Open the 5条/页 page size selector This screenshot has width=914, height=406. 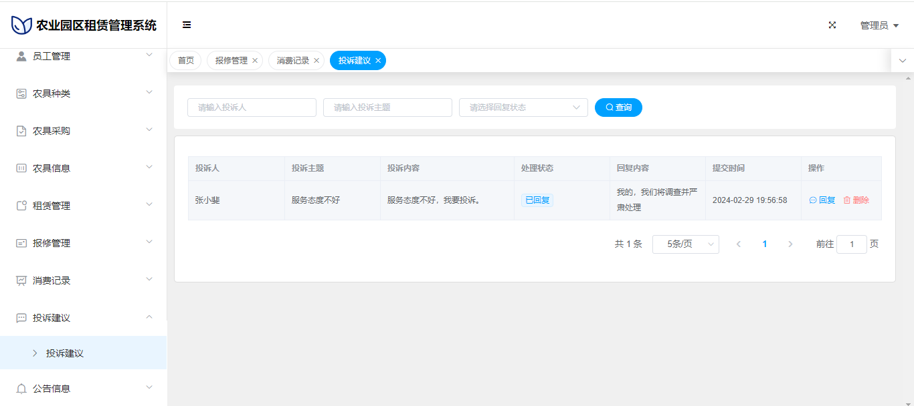pyautogui.click(x=685, y=244)
